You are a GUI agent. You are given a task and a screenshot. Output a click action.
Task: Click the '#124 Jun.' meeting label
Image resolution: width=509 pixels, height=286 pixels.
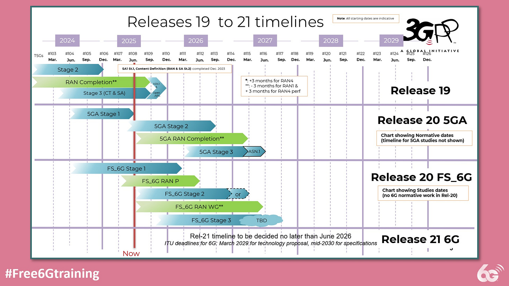coord(395,57)
